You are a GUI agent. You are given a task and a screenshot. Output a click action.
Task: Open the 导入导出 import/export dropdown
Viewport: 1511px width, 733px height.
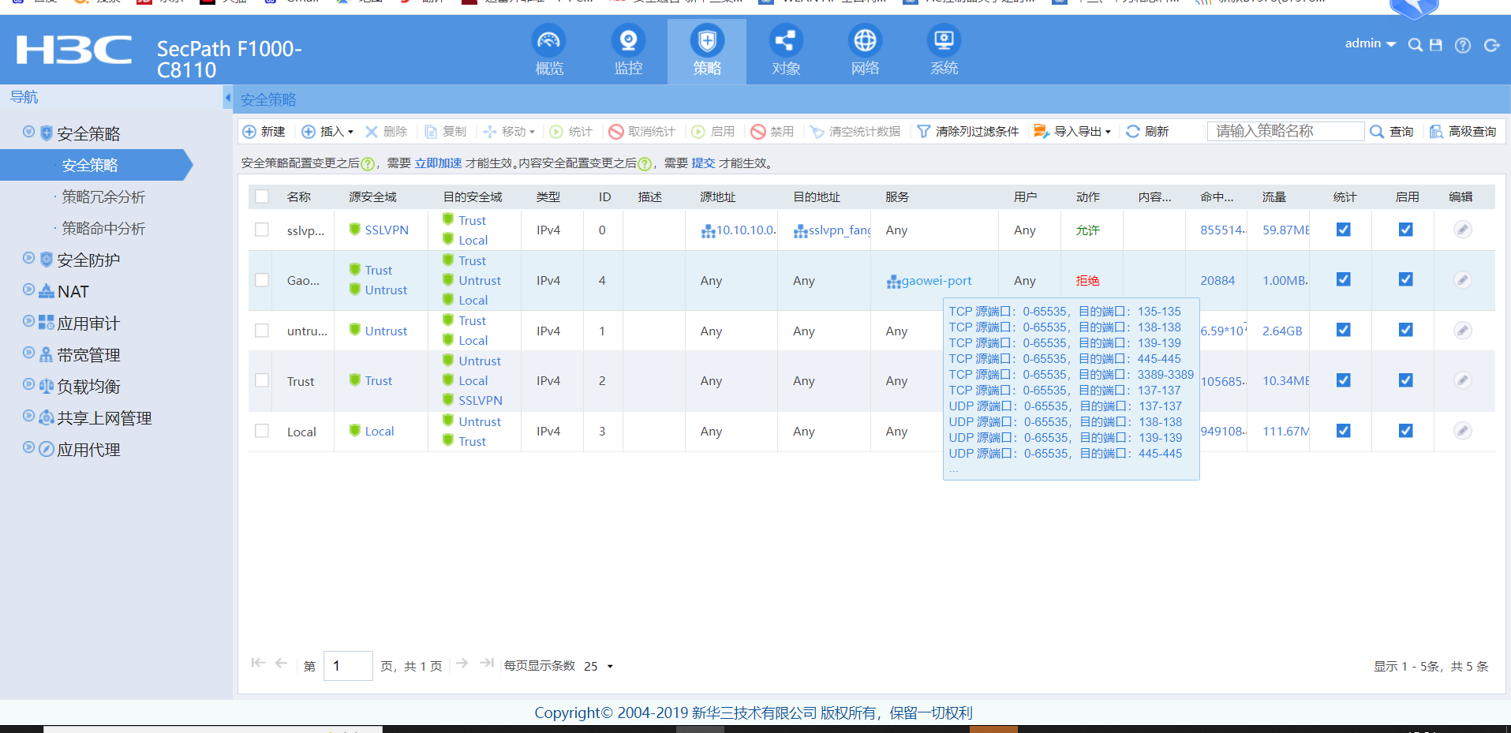coord(1073,132)
